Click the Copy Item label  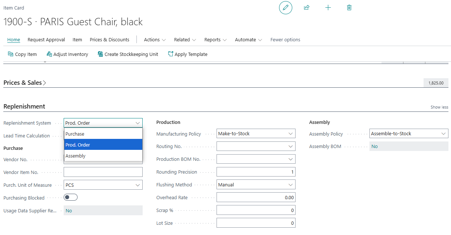tap(26, 54)
